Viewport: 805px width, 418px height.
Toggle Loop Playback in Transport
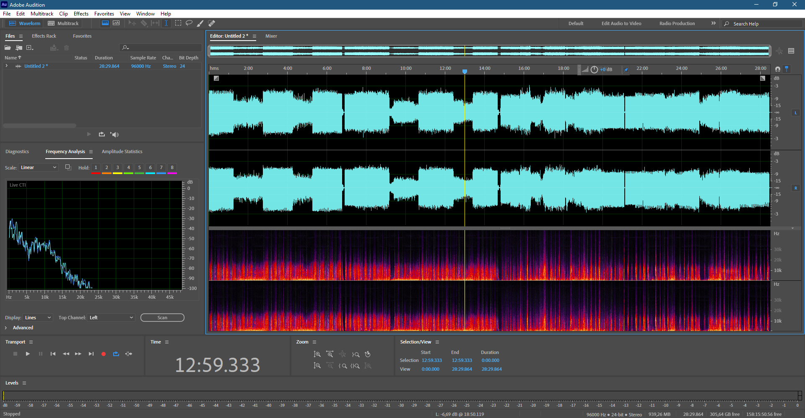[x=116, y=354]
